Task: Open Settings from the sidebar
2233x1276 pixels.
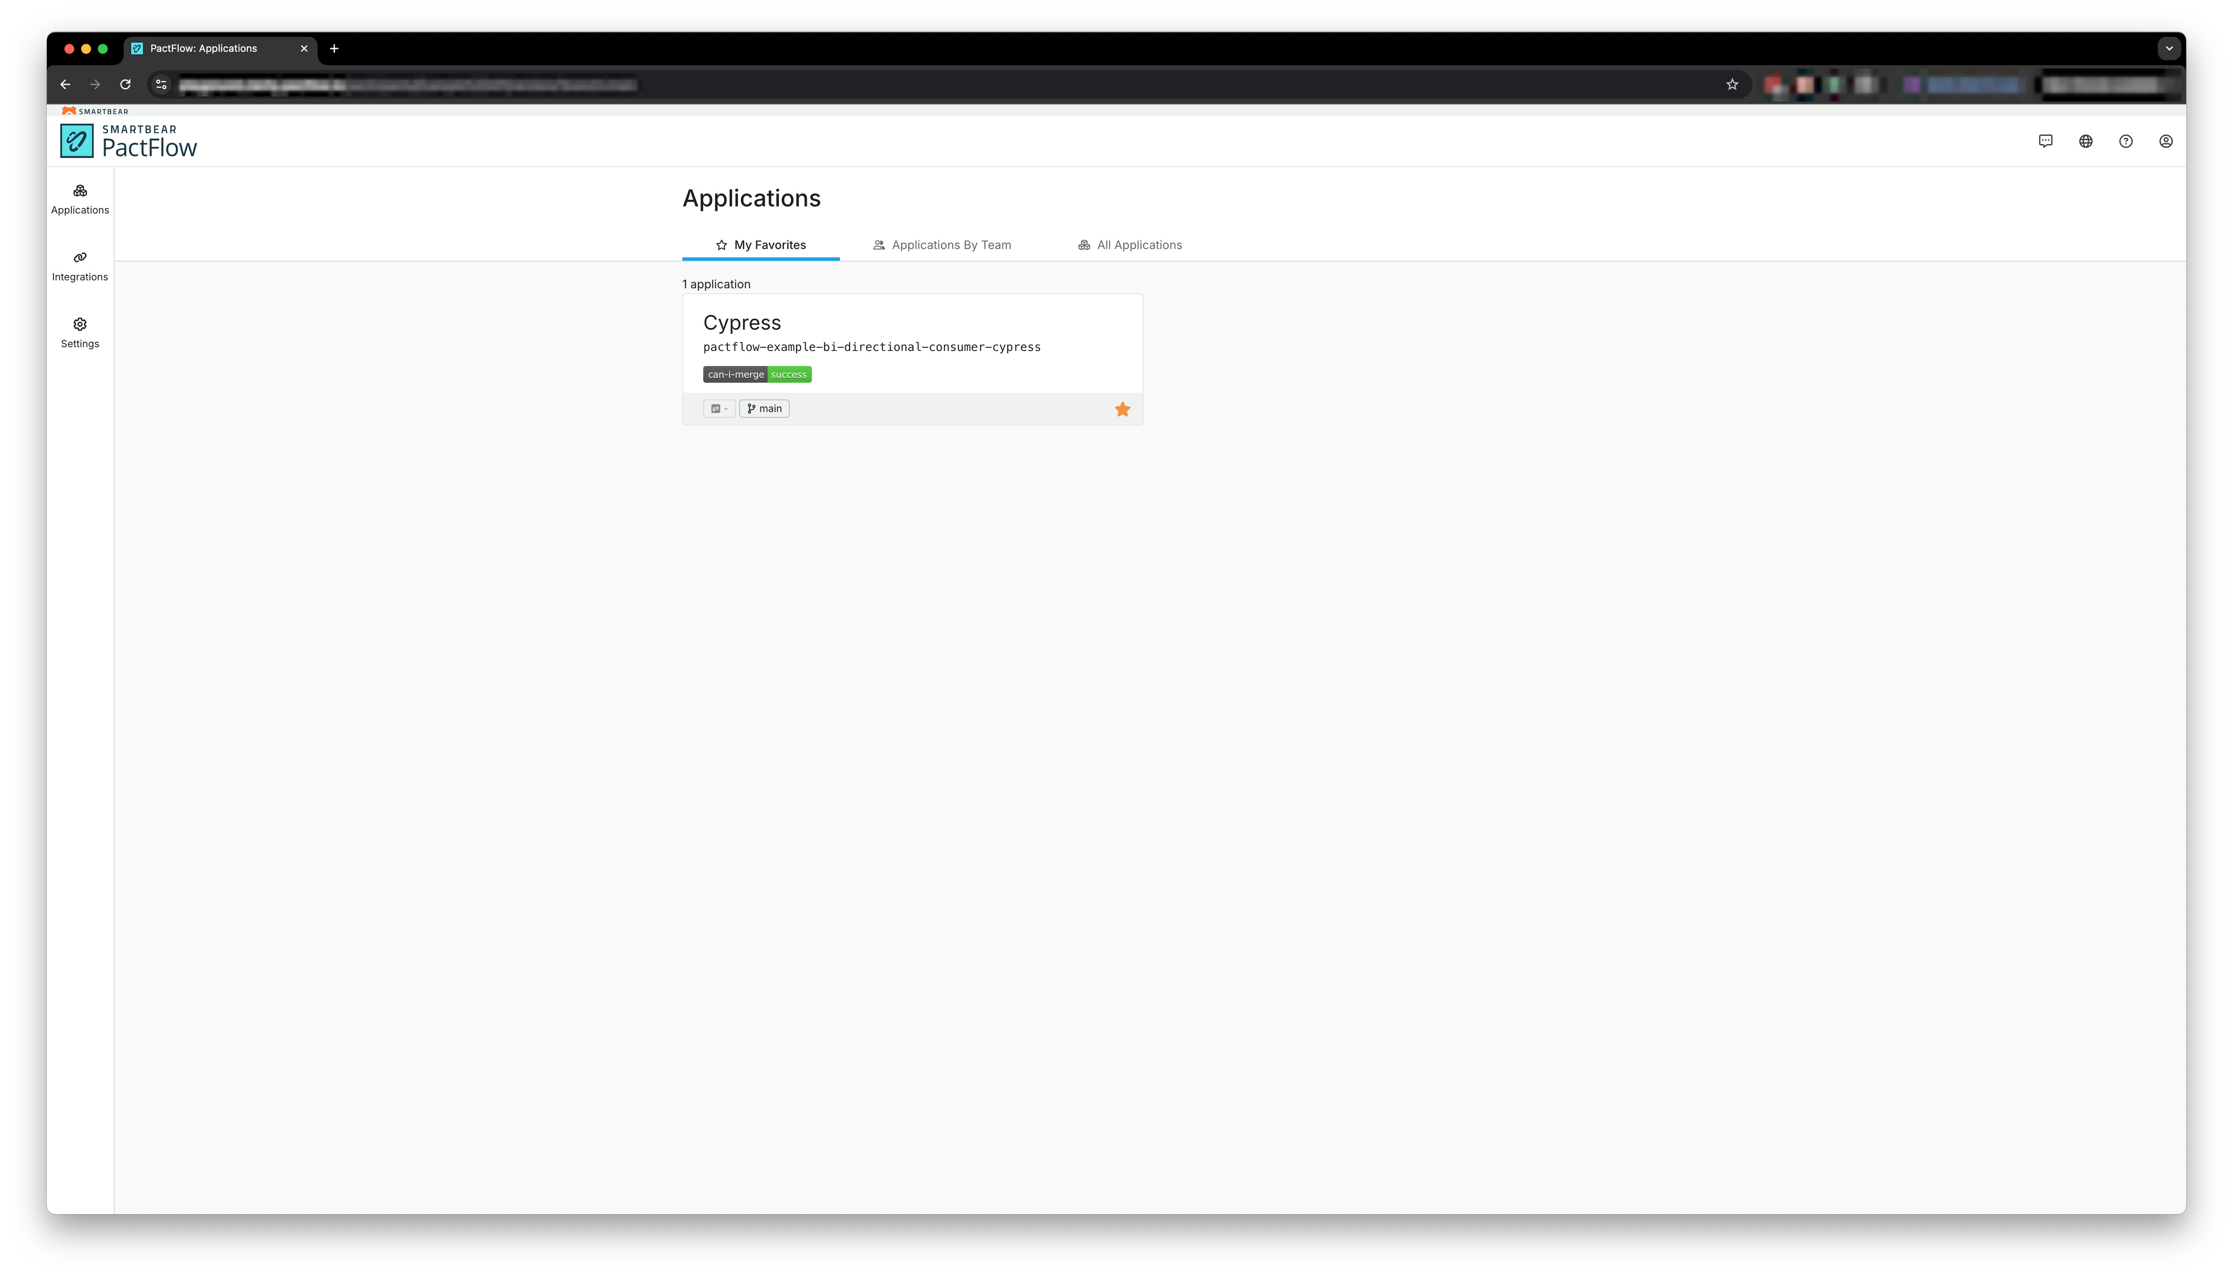Action: (x=80, y=332)
